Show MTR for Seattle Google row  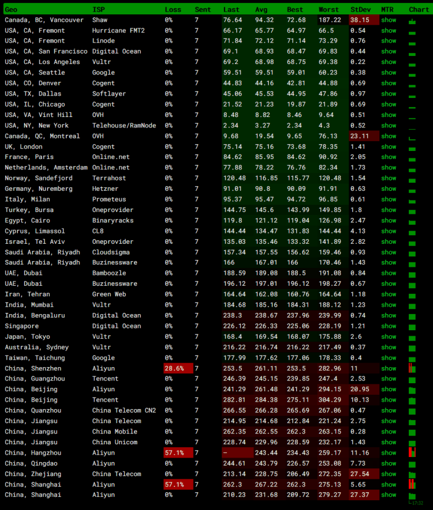click(x=389, y=73)
